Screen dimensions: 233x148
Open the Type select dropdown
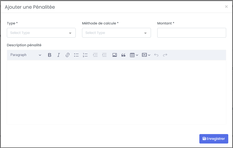(x=41, y=33)
